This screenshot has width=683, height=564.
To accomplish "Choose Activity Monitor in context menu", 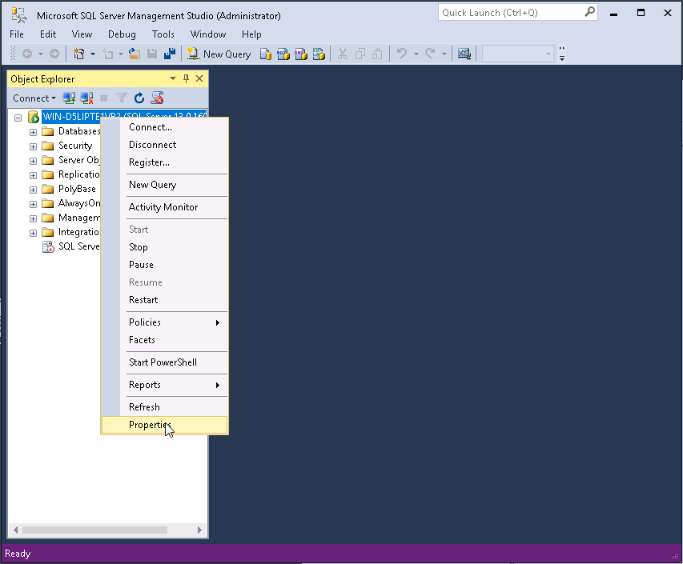I will click(165, 207).
